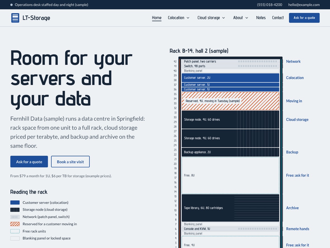Click the Rack B-14, hall 2 heading
This screenshot has width=330, height=248.
coord(199,51)
